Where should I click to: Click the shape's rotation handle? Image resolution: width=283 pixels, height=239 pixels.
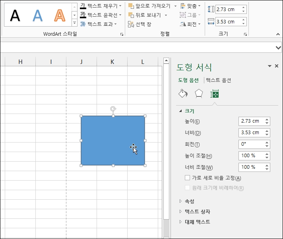click(113, 109)
